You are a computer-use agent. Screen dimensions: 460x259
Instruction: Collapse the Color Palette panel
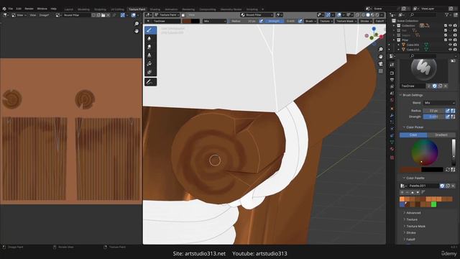tap(415, 178)
